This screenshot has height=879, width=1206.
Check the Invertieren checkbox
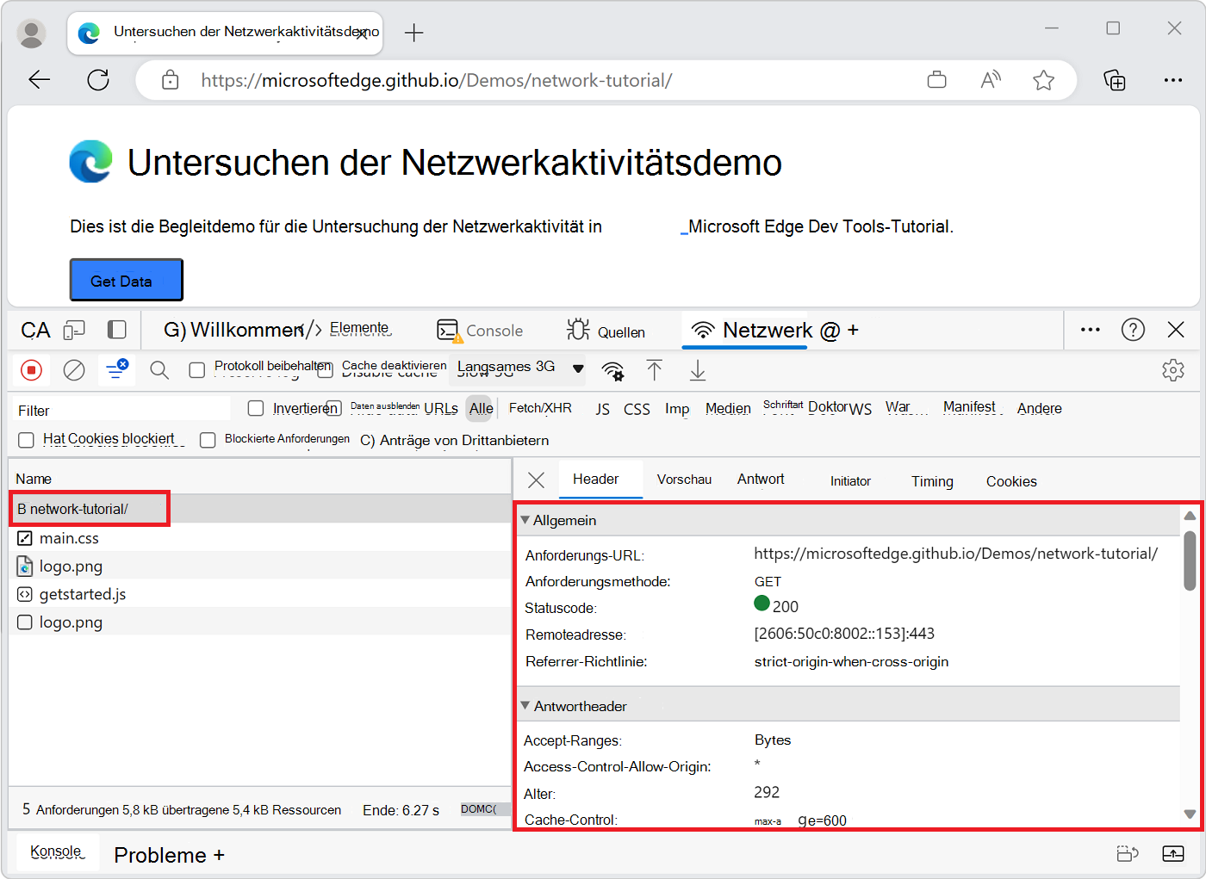[256, 408]
